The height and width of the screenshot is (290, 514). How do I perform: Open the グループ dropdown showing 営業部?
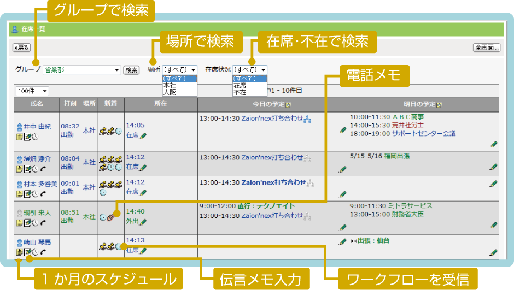click(x=82, y=70)
